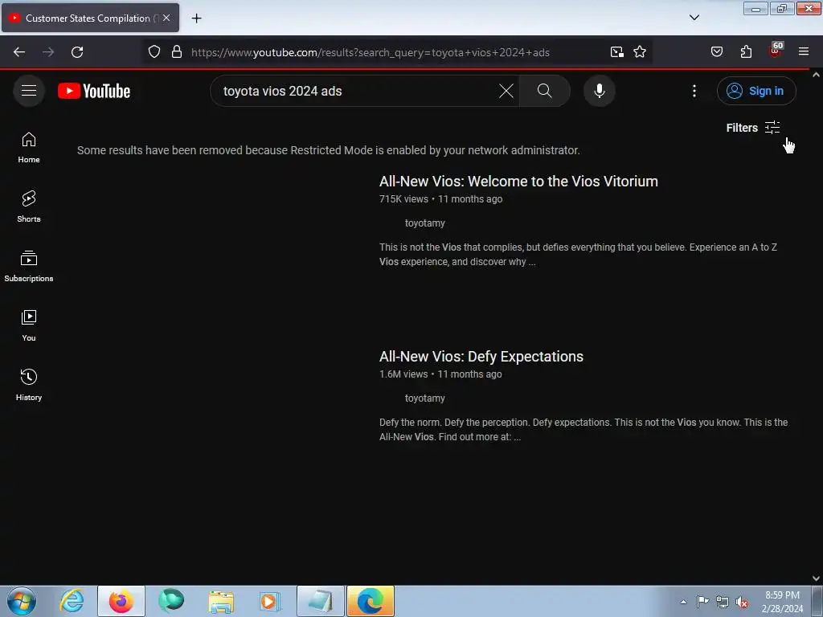Click the muted volume tray icon
This screenshot has height=617, width=823.
[x=742, y=602]
